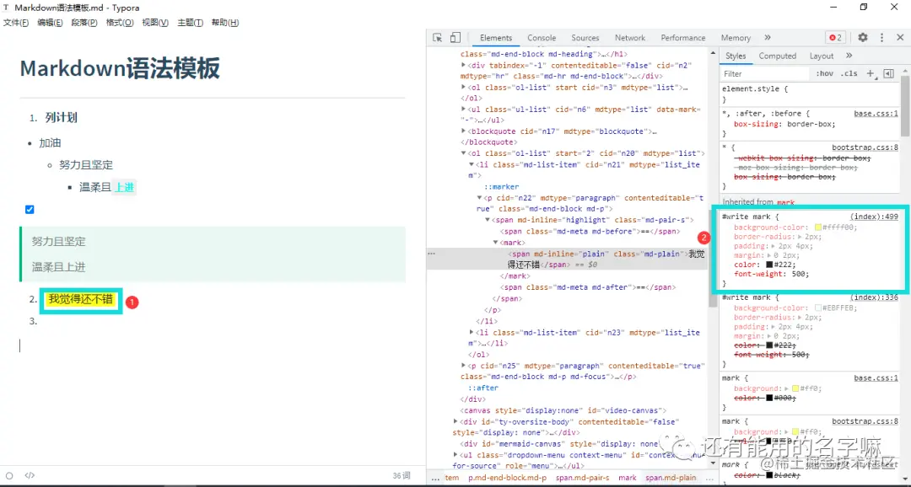Image resolution: width=911 pixels, height=487 pixels.
Task: Open the 编辑(E) menu
Action: click(x=50, y=23)
